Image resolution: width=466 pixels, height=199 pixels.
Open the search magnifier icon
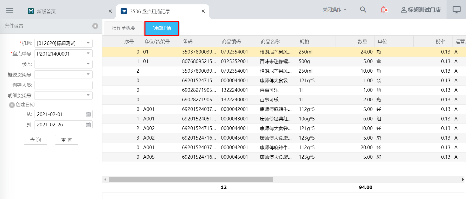[x=363, y=10]
